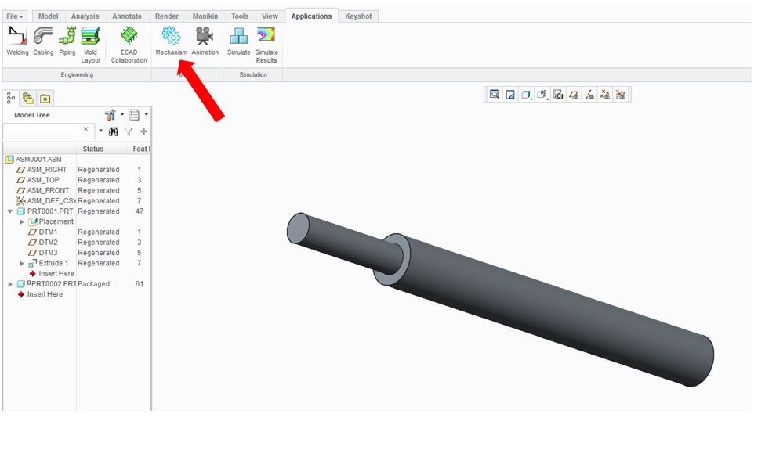
Task: Launch the Cabling application
Action: pos(43,41)
